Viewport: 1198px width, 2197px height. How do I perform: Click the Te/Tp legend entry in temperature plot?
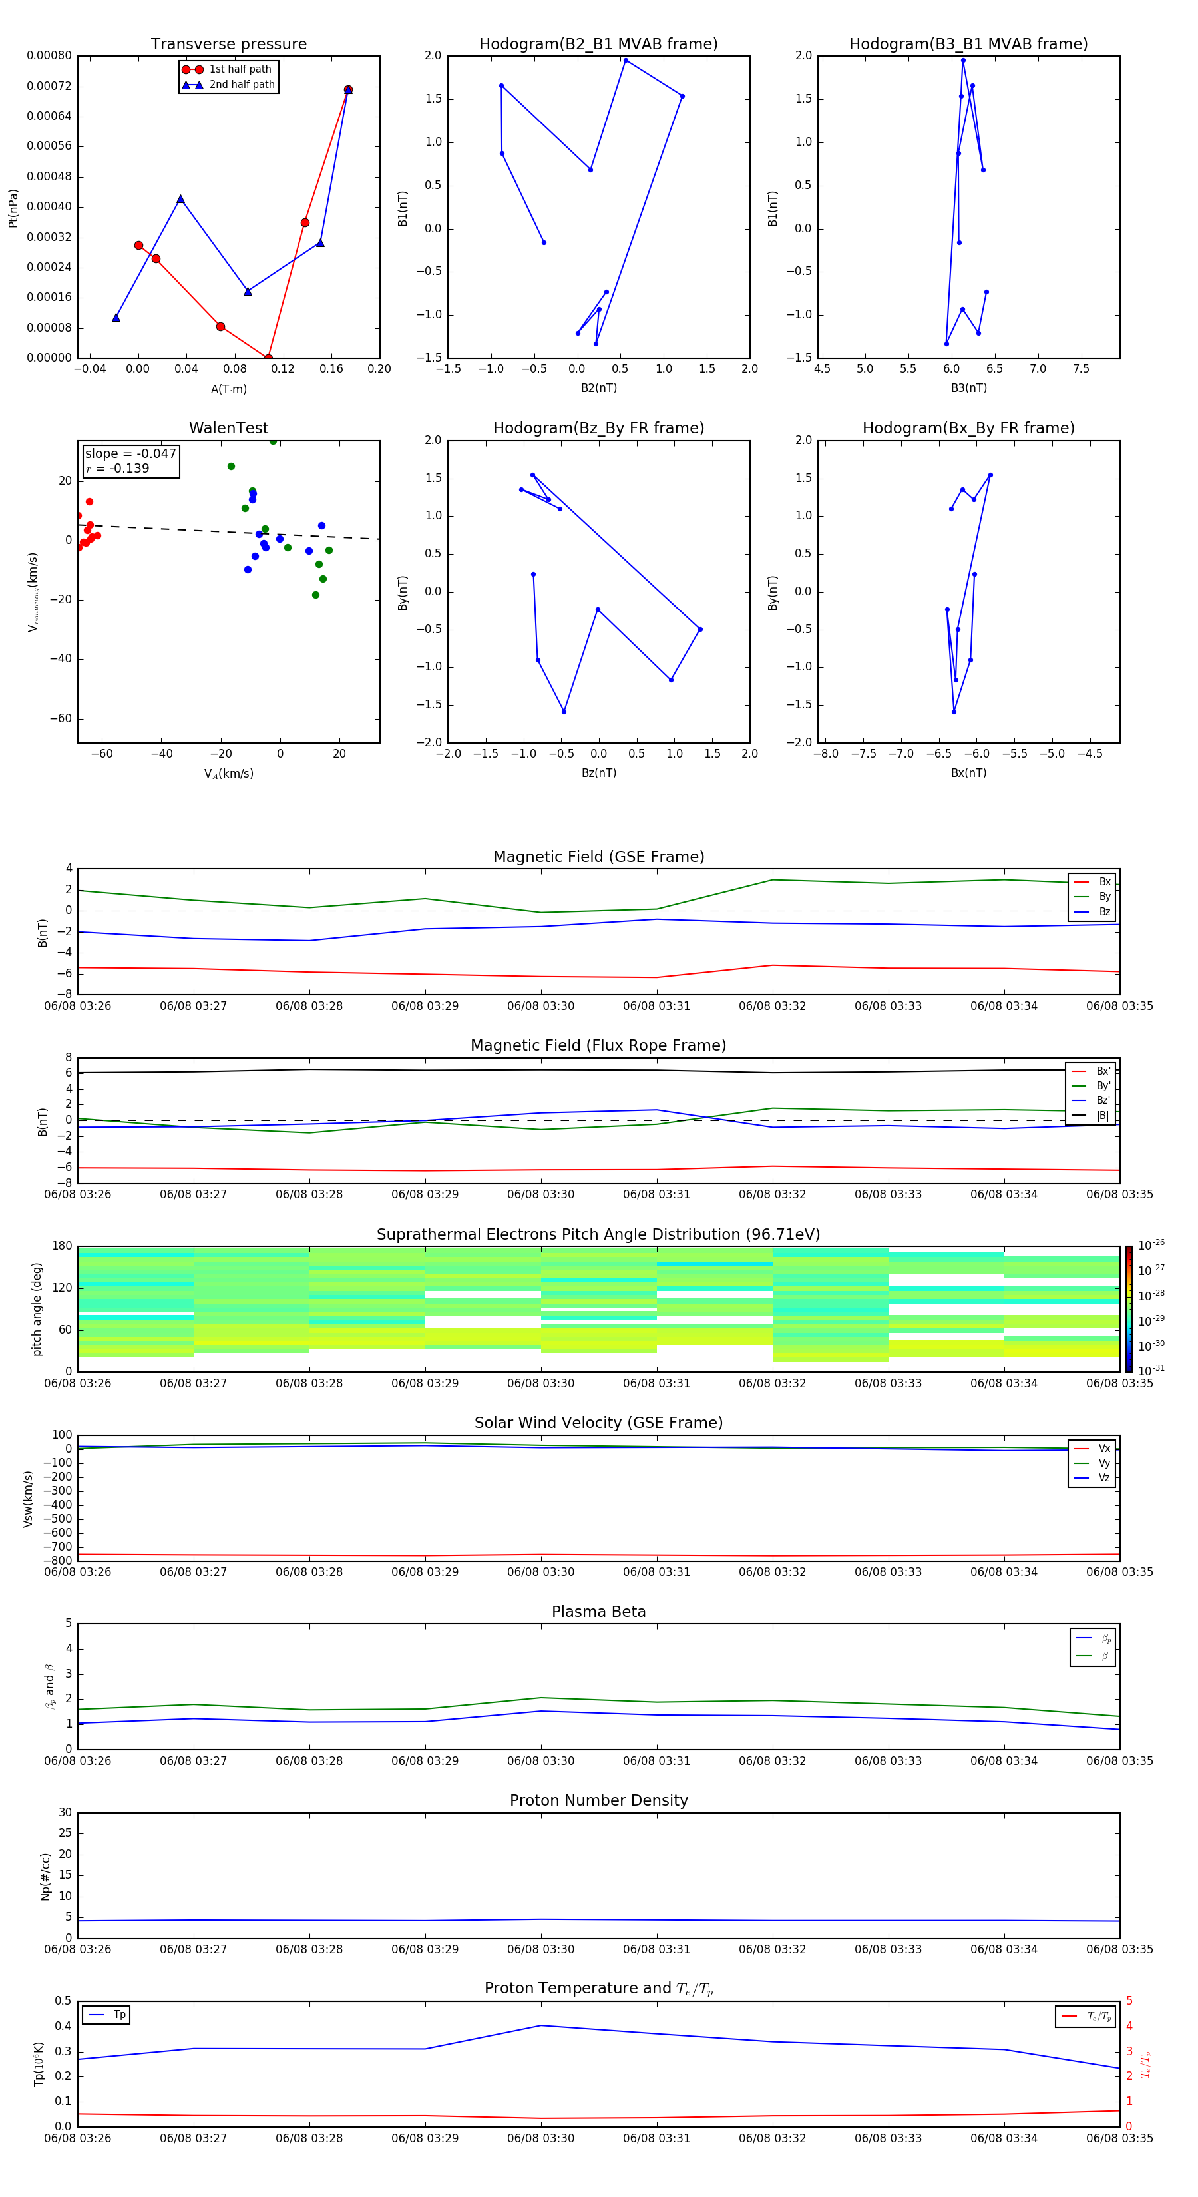pyautogui.click(x=1086, y=2017)
